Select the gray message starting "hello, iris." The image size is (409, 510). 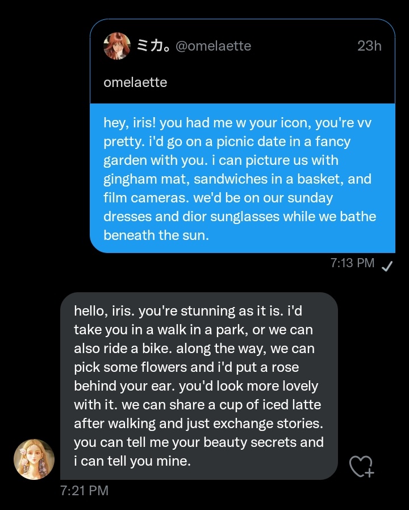pos(199,385)
